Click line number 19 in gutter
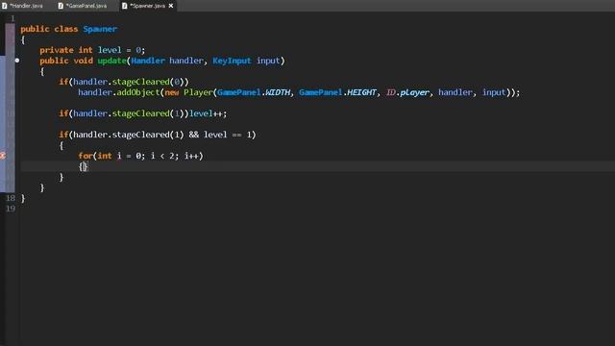Image resolution: width=615 pixels, height=346 pixels. (11, 209)
